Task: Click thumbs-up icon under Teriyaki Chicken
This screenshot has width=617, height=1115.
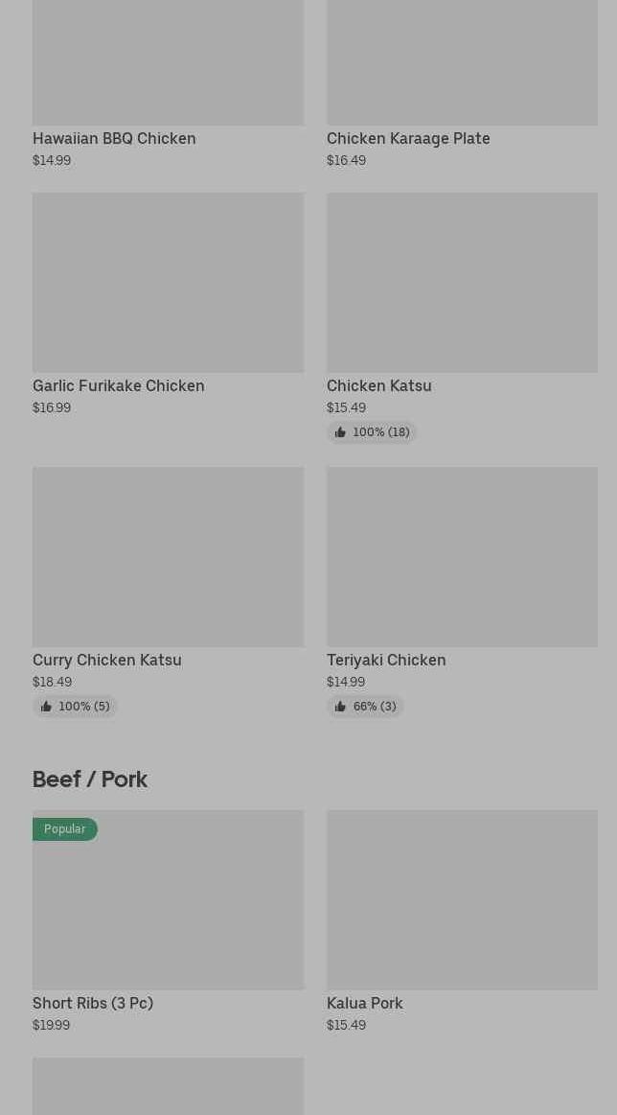Action: coord(340,707)
